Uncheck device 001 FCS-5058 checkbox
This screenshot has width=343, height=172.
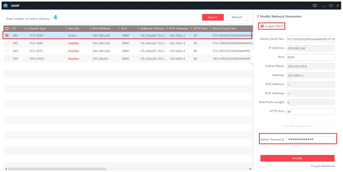[x=7, y=35]
